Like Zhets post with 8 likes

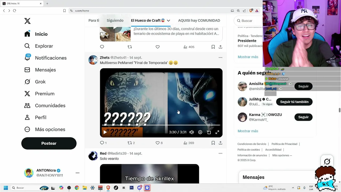coord(159,143)
